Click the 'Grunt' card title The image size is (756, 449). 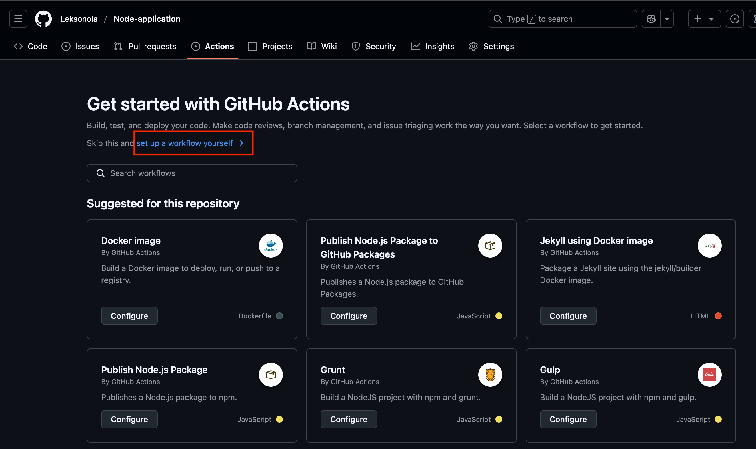(x=333, y=370)
